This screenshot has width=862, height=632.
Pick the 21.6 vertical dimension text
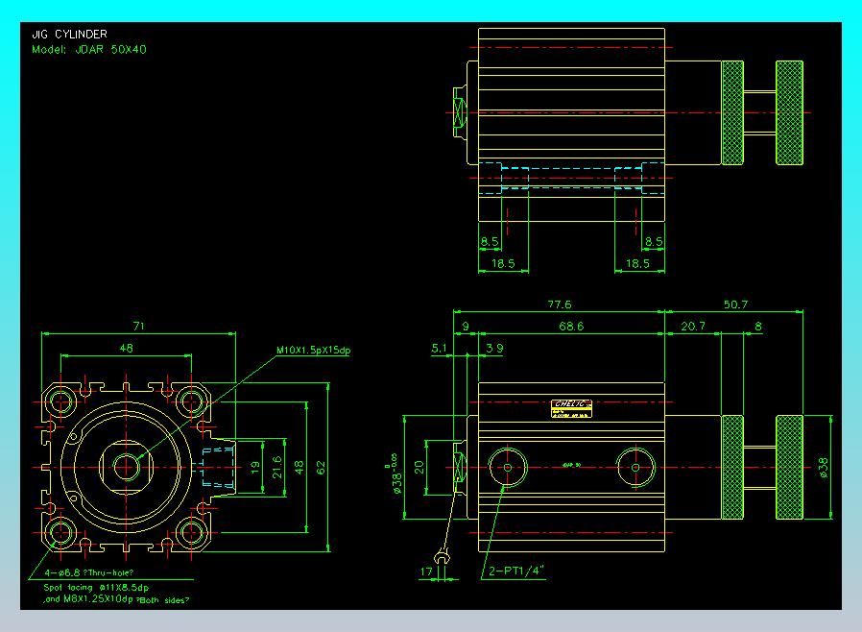[277, 468]
